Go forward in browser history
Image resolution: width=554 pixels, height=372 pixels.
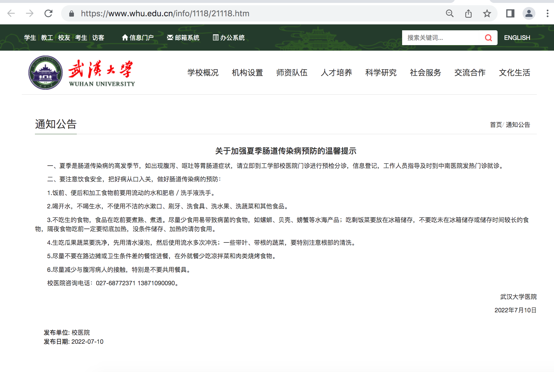point(30,13)
